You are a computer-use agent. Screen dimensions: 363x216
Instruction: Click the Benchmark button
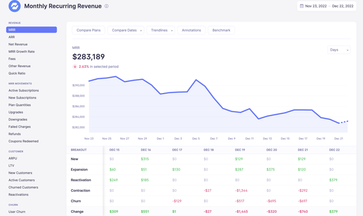pyautogui.click(x=222, y=30)
